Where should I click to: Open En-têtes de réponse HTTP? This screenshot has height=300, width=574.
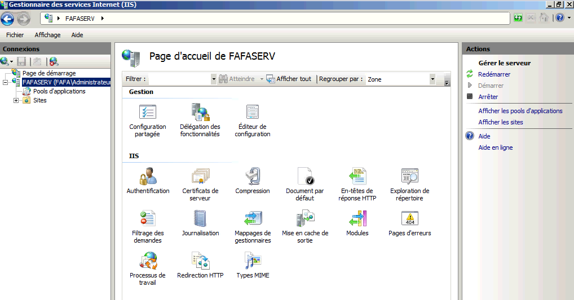(x=357, y=185)
